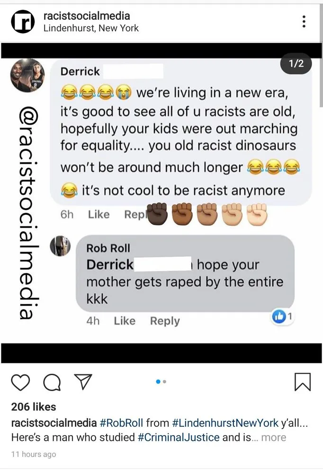Viewport: 323px width, 473px height.
Task: Go to second slide via carousel dot
Action: (x=165, y=382)
